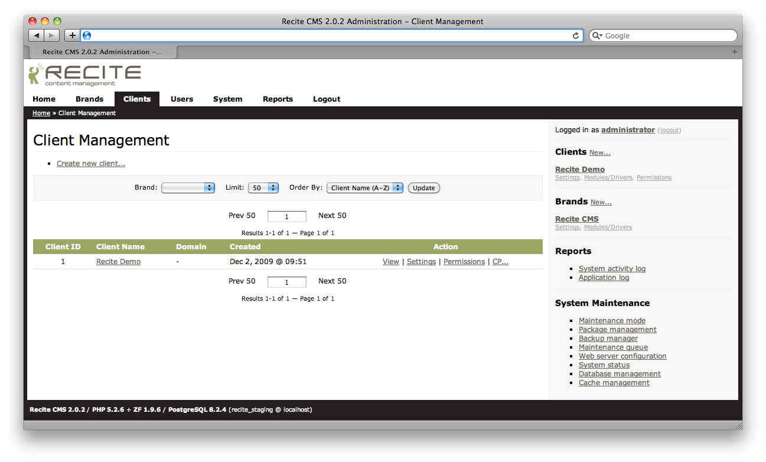The image size is (766, 462).
Task: Open the Users menu tab
Action: click(182, 99)
